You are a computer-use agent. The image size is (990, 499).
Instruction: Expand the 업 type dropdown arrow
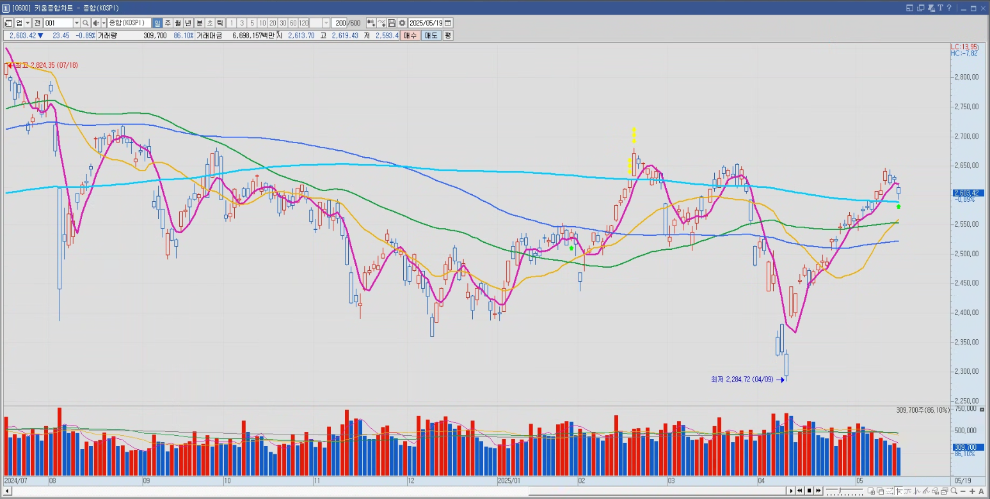pos(28,23)
